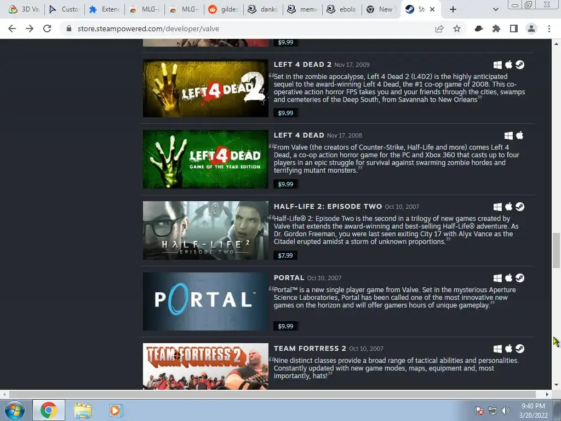The width and height of the screenshot is (561, 421).
Task: Click the Left 4 Dead Game of the Year thumbnail
Action: tap(205, 159)
